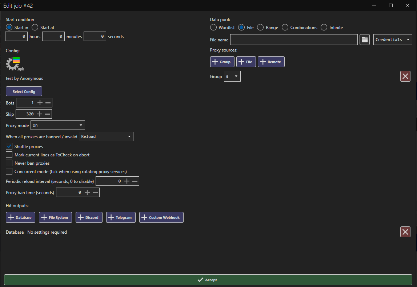The width and height of the screenshot is (417, 287).
Task: Add a Remote proxy source
Action: point(271,62)
